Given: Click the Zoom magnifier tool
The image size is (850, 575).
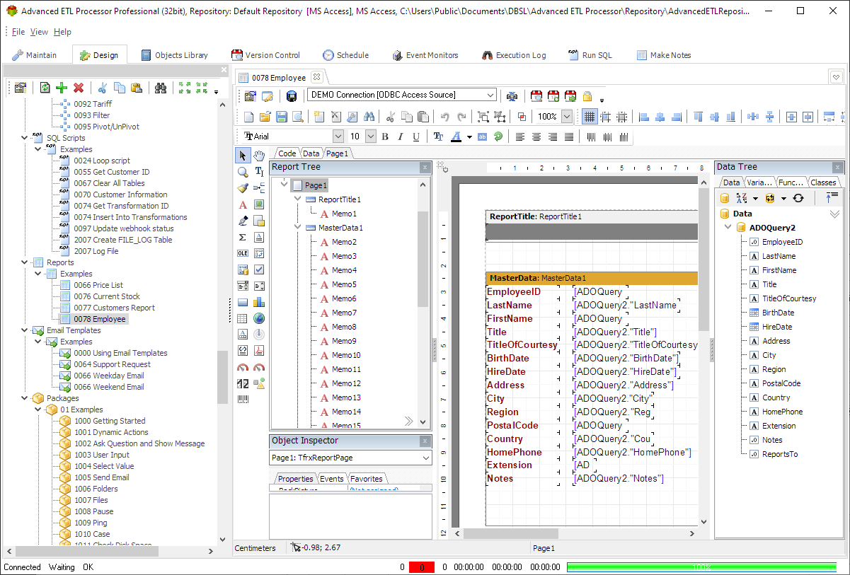Looking at the screenshot, I should (243, 172).
